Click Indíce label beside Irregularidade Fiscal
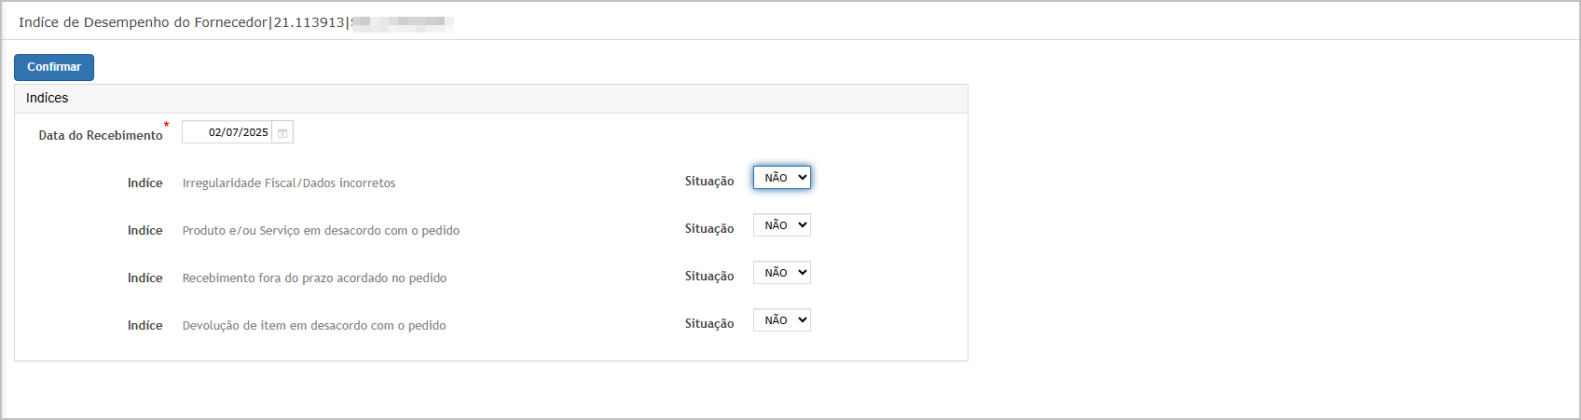 145,183
